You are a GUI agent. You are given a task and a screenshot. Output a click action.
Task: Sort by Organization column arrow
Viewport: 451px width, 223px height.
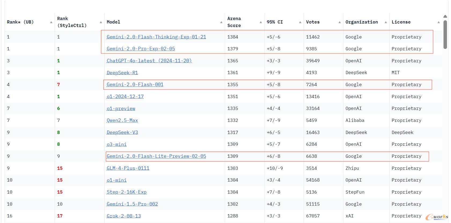coord(386,22)
